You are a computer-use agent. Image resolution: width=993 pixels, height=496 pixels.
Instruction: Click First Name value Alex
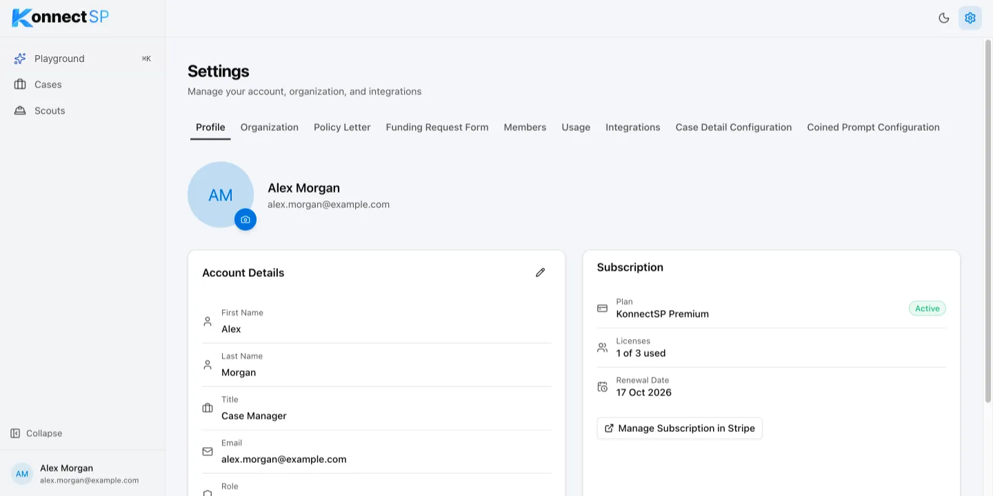coord(231,329)
